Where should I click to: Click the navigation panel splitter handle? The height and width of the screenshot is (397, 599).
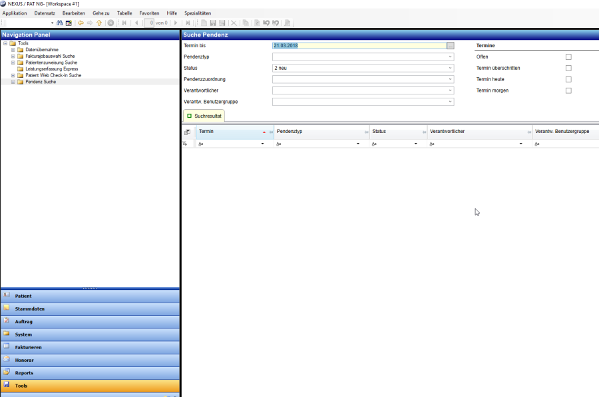[90, 289]
